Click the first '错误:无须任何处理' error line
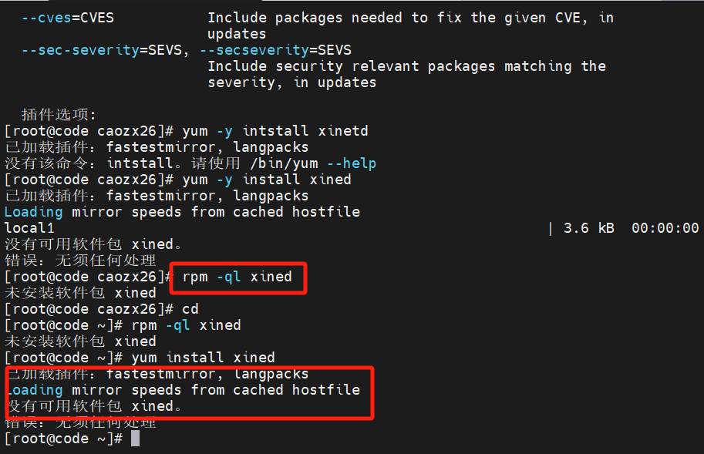This screenshot has height=454, width=704. point(80,261)
